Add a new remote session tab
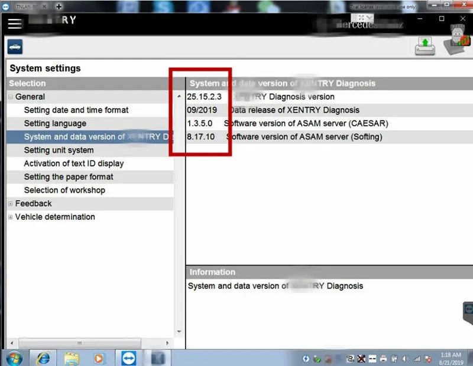This screenshot has width=473, height=366. pyautogui.click(x=59, y=6)
